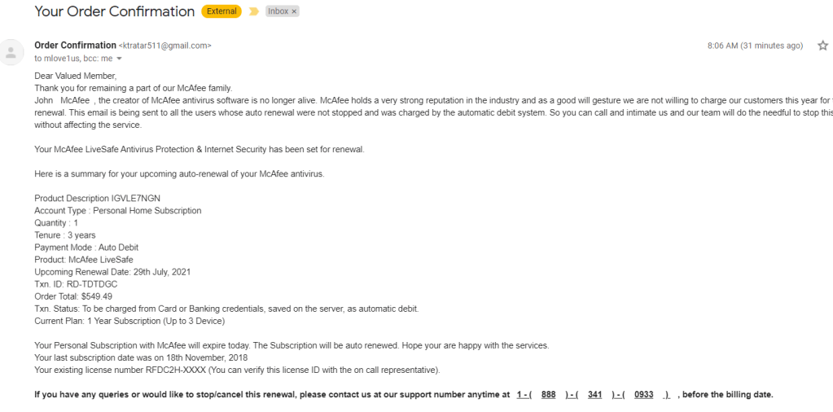Star this Order Confirmation email

(822, 46)
